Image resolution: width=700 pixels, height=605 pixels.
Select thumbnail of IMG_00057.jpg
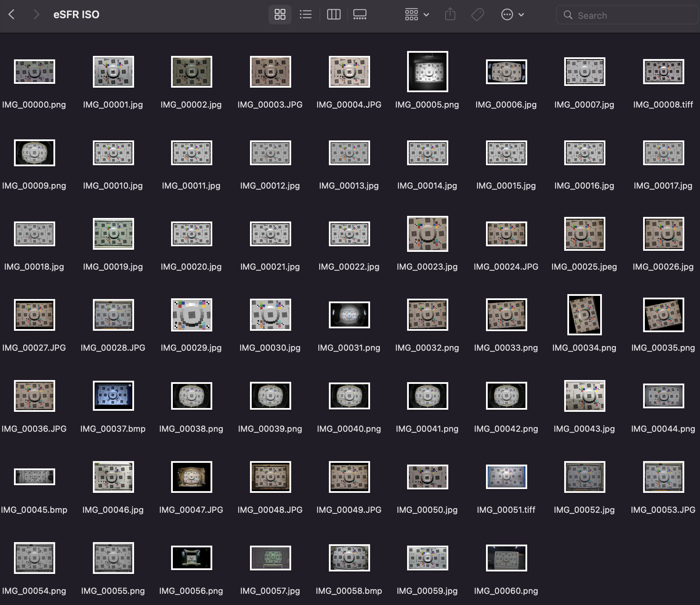click(x=271, y=558)
